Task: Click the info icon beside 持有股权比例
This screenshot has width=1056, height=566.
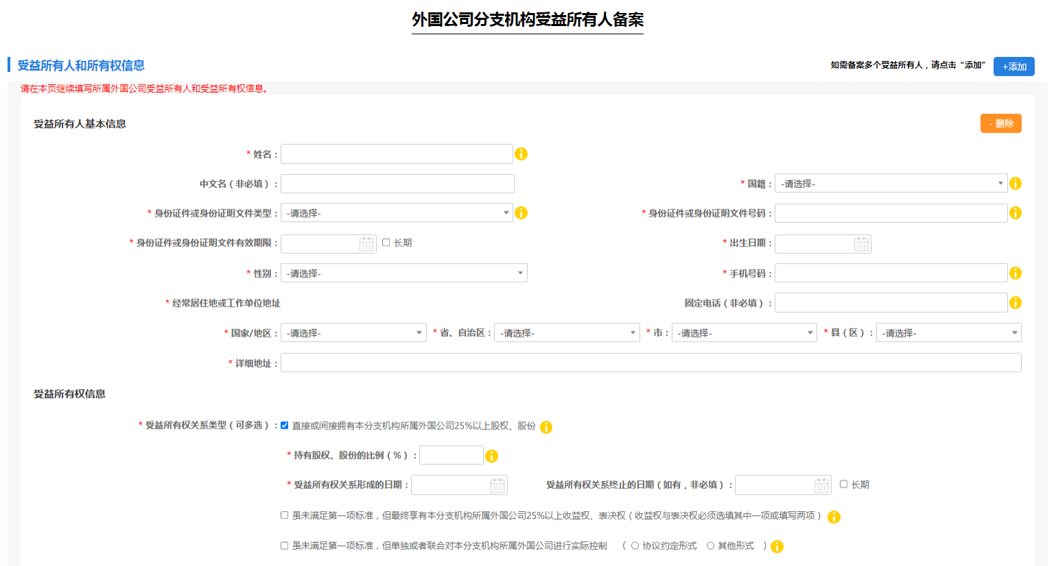Action: coord(492,455)
